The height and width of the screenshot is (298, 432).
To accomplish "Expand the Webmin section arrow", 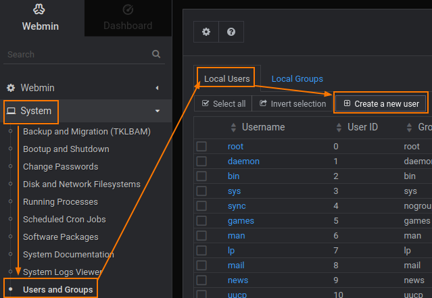I will click(157, 88).
